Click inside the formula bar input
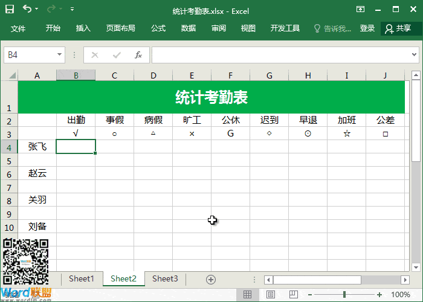Image resolution: width=423 pixels, height=302 pixels. tap(280, 55)
